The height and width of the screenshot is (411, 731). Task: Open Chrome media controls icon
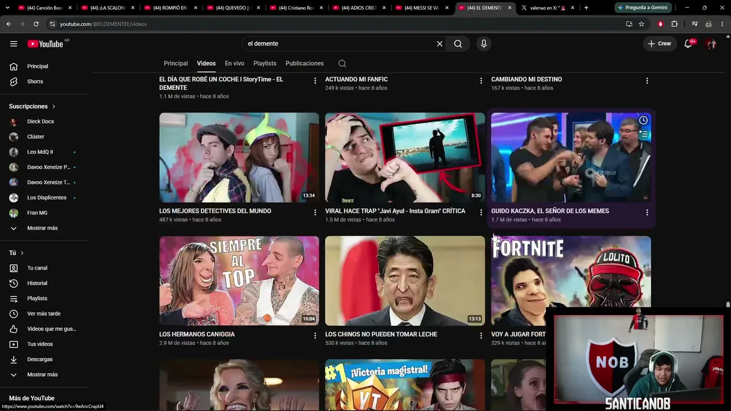pyautogui.click(x=695, y=24)
